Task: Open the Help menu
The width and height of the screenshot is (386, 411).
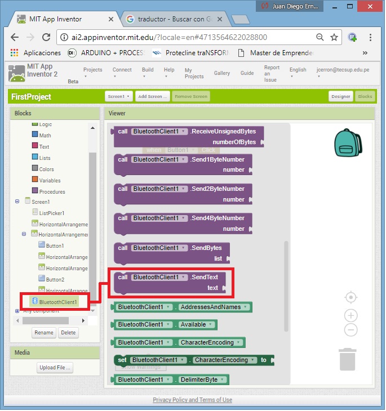Action: click(x=169, y=72)
